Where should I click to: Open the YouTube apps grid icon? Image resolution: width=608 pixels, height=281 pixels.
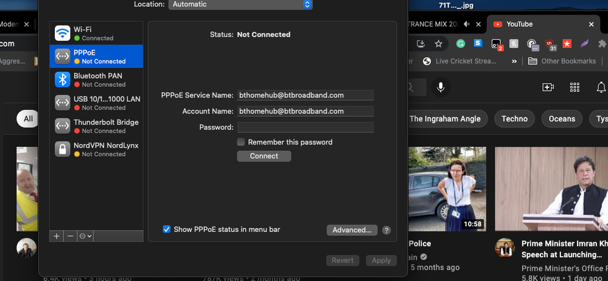click(575, 87)
